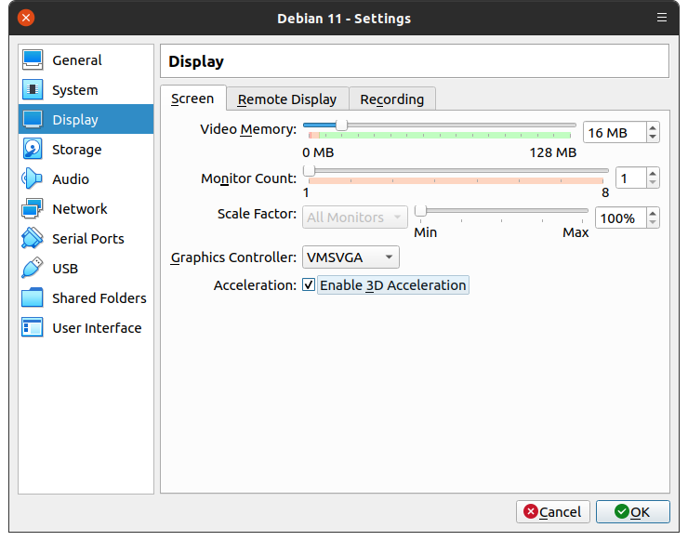This screenshot has width=688, height=541.
Task: Click the Scale Factor percentage field
Action: [x=618, y=218]
